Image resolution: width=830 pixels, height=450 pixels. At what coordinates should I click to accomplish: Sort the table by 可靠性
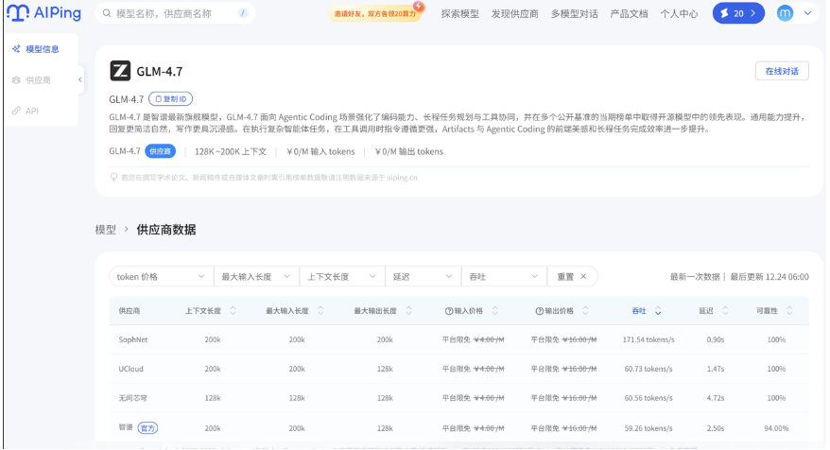[x=790, y=311]
